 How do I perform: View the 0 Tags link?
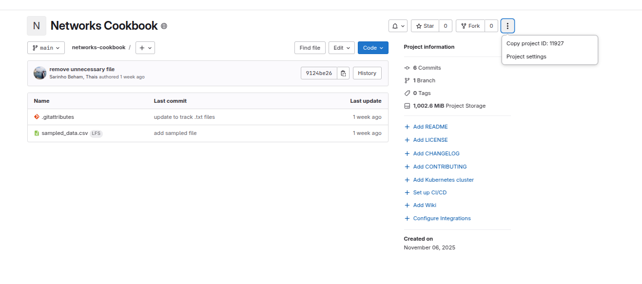(x=417, y=93)
